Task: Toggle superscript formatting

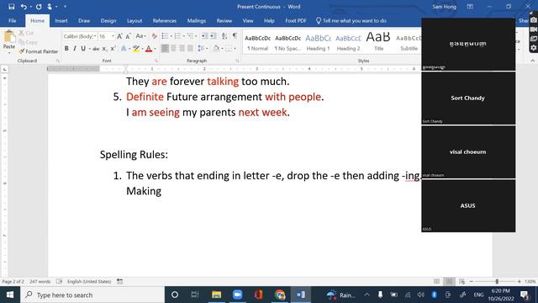Action: coord(113,49)
